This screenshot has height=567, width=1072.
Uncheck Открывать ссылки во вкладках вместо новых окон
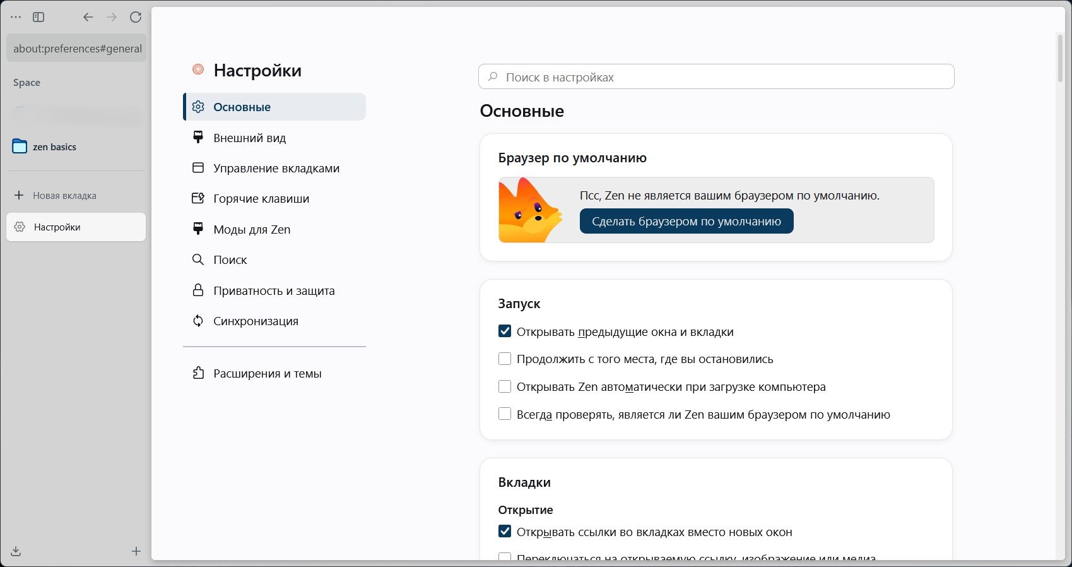pos(505,532)
